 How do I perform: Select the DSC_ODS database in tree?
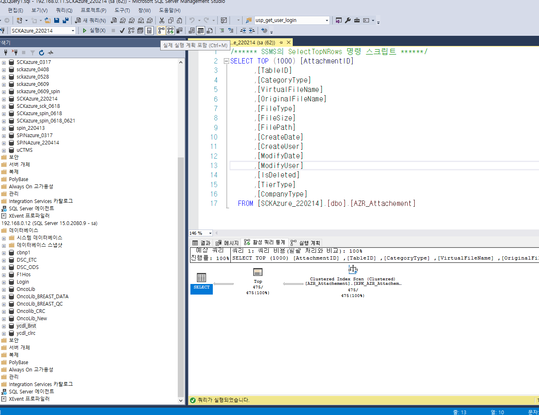pos(28,267)
